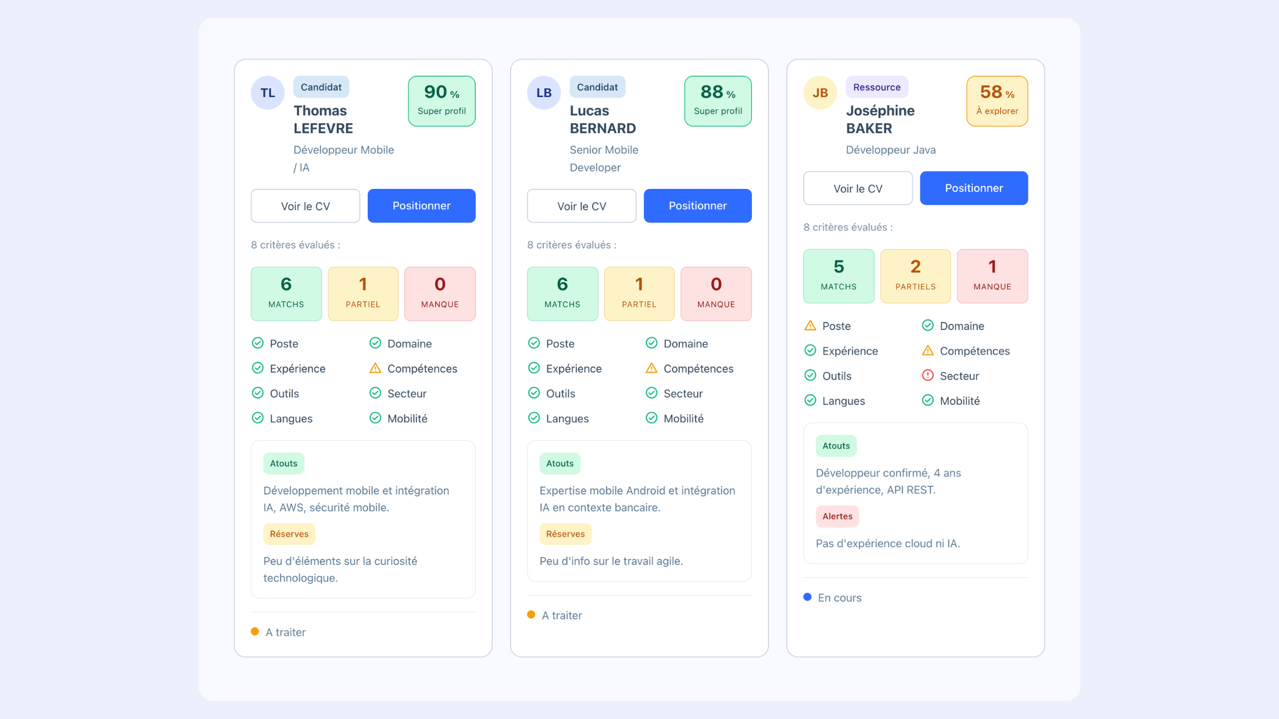1279x719 pixels.
Task: Click the warning triangle next to Compétences on Thomas Lefevre's card
Action: pos(375,368)
